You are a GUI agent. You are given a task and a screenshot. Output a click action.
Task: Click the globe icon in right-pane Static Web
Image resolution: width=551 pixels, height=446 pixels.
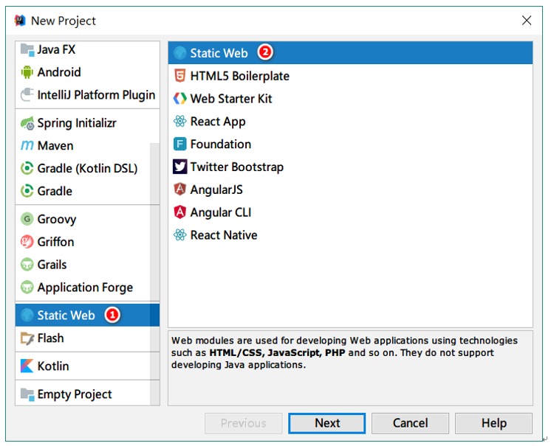180,53
